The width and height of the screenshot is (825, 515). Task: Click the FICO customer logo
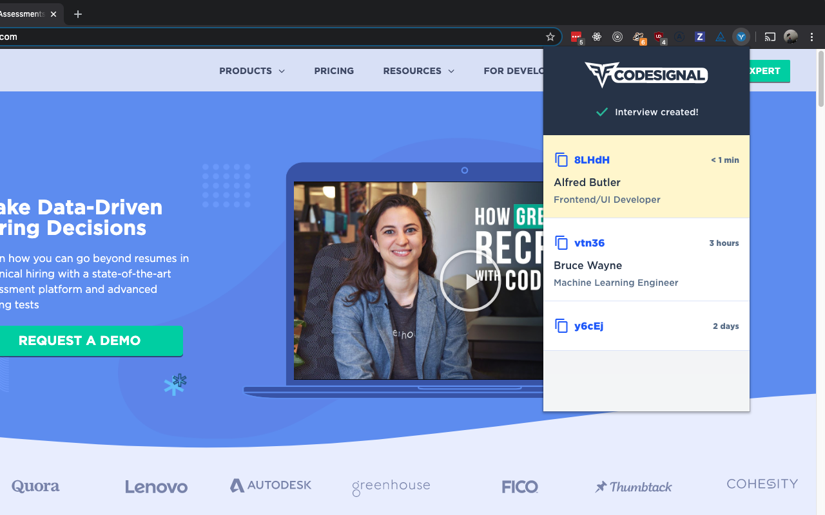[x=520, y=487]
